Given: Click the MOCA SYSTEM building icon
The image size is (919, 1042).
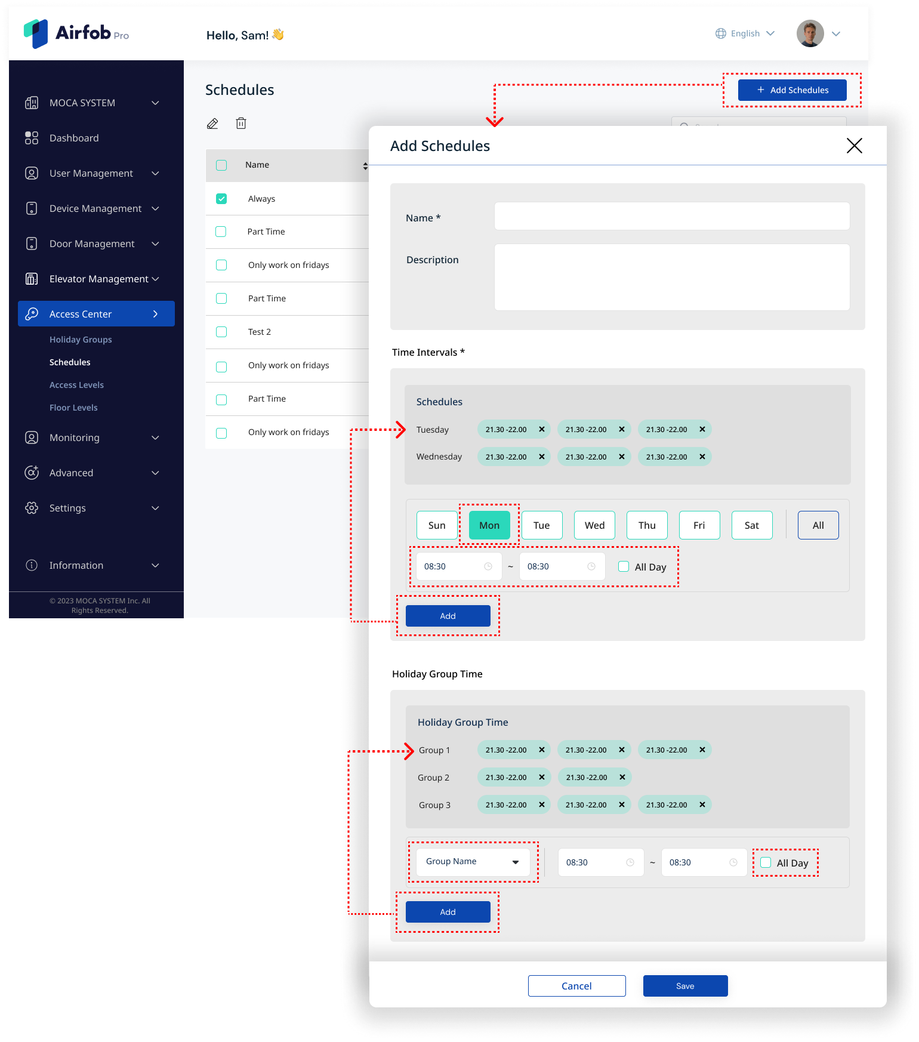Looking at the screenshot, I should point(32,103).
